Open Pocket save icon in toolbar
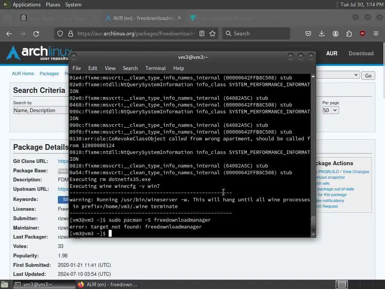385x289 pixels. (308, 33)
